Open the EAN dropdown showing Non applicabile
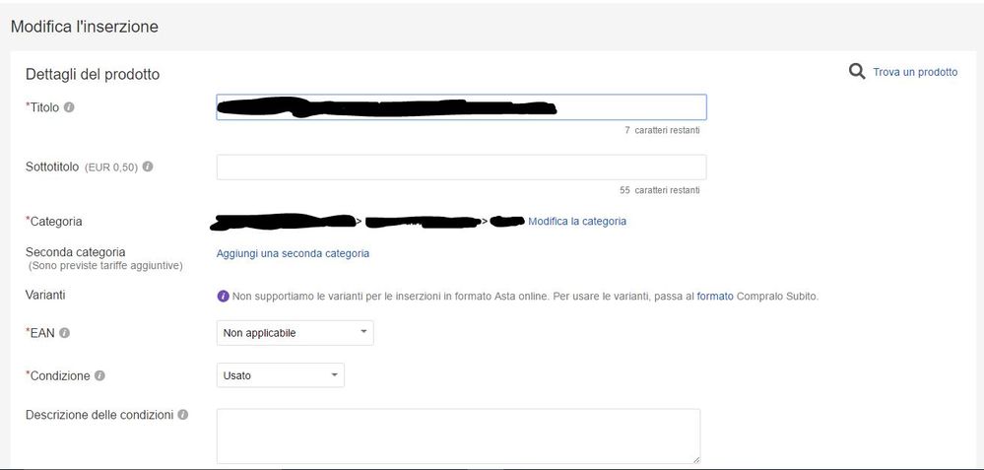The height and width of the screenshot is (470, 984). [295, 333]
